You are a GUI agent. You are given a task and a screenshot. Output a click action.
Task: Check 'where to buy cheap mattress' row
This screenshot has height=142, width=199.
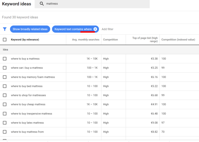click(5, 104)
